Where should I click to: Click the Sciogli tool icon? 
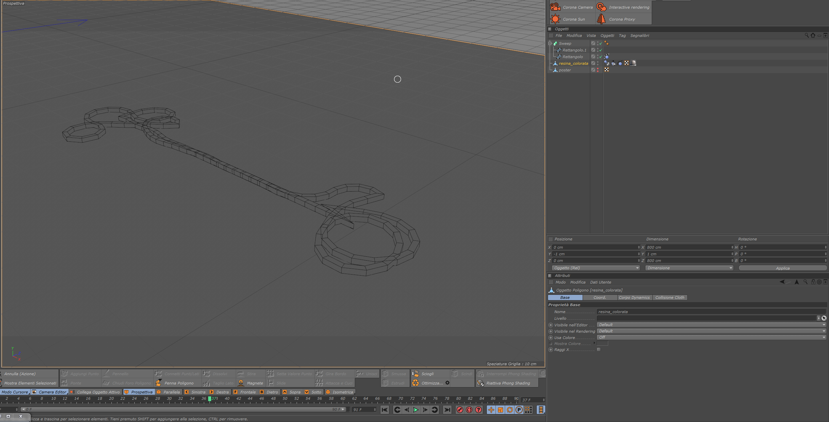pos(416,374)
